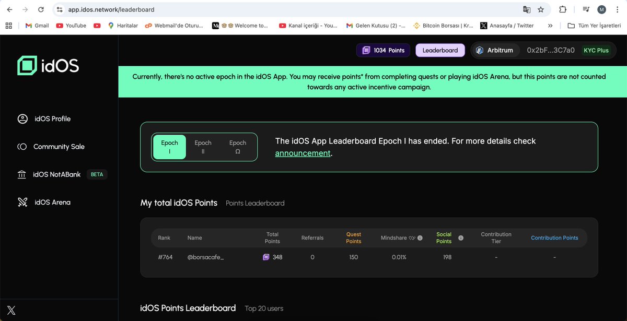Click the 0.01% Mindshare value
627x321 pixels.
click(x=398, y=257)
